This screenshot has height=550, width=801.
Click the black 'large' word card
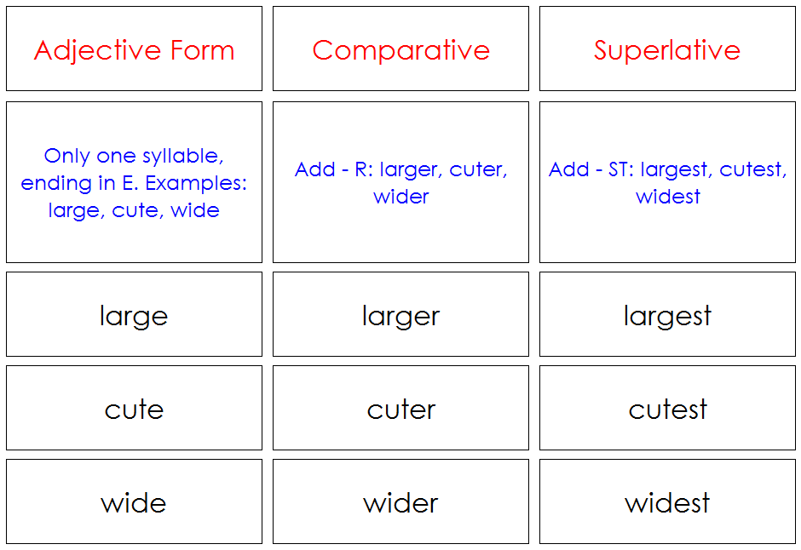[x=134, y=315]
